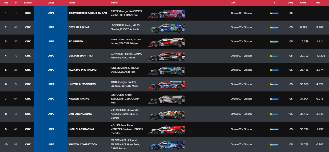Click the Cetilar Racing car livery image
The width and height of the screenshot is (329, 152).
click(x=167, y=28)
